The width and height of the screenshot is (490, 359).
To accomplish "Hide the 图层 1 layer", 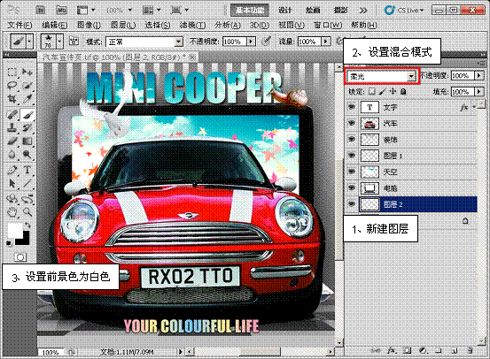I will 352,156.
